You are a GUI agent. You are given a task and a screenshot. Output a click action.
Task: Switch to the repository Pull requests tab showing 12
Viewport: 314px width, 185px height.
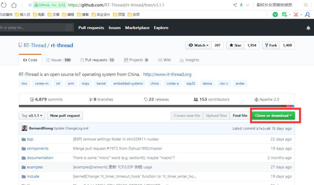click(97, 60)
